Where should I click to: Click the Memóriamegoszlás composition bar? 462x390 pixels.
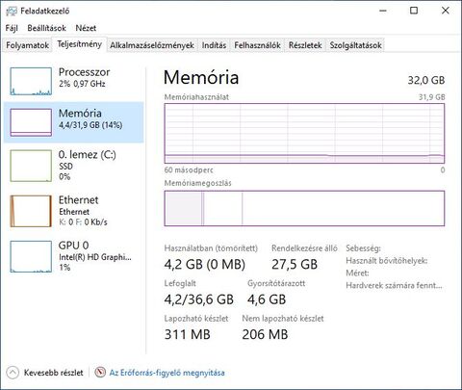pos(304,208)
